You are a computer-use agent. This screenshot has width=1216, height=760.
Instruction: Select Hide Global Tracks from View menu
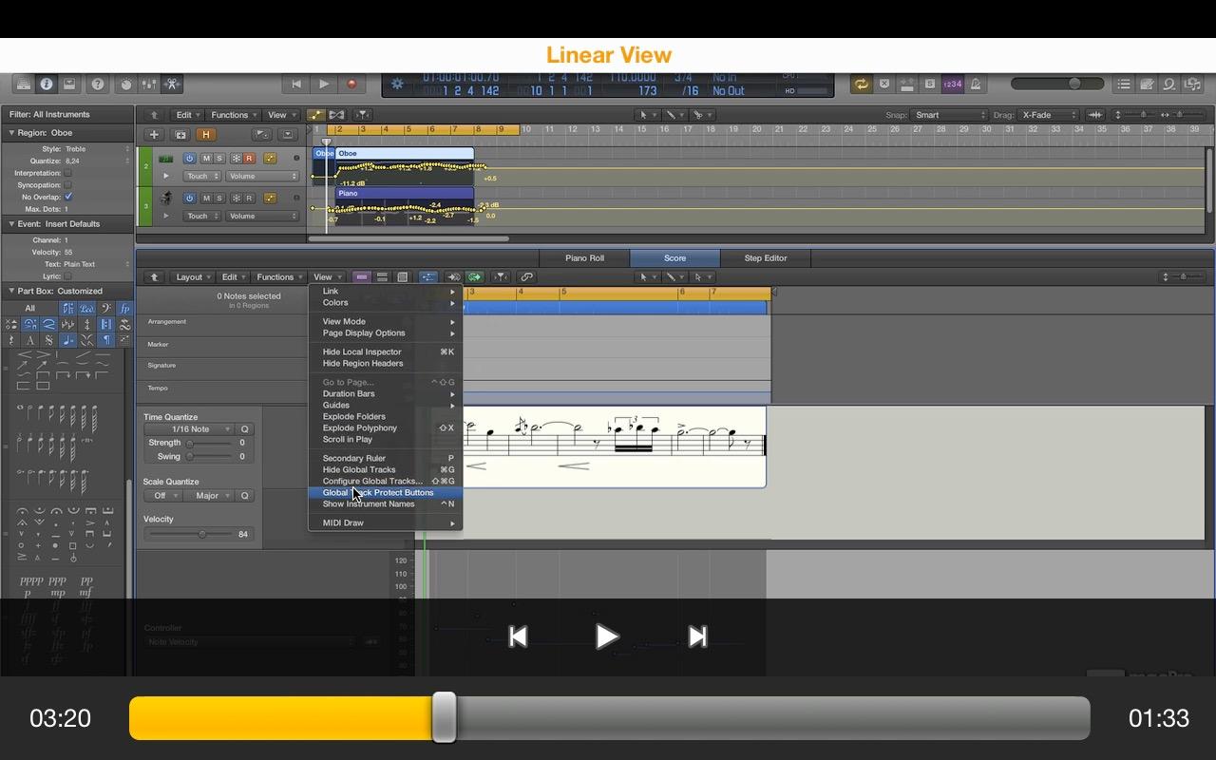359,469
